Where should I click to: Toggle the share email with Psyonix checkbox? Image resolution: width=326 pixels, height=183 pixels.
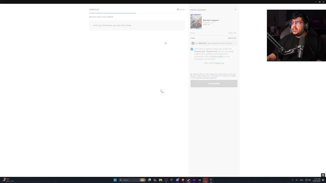pos(192,49)
